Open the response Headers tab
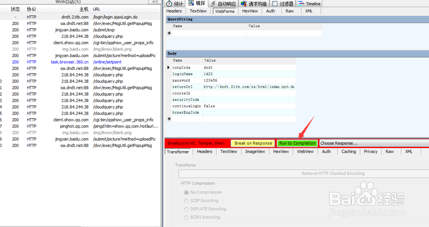The width and height of the screenshot is (429, 227). (204, 151)
